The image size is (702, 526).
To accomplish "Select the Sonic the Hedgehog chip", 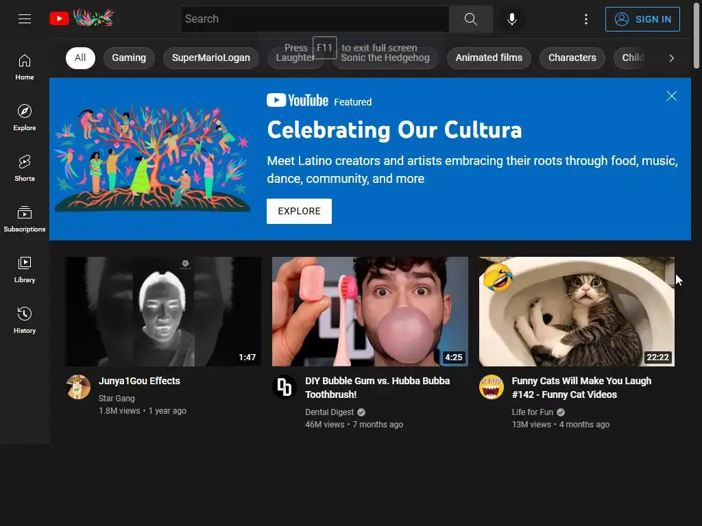I will click(385, 58).
